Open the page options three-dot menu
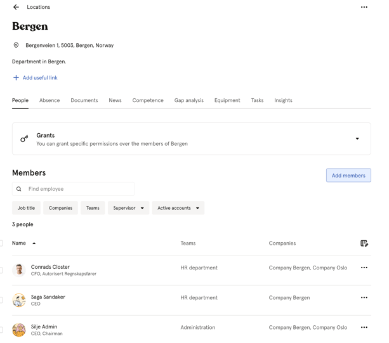389x343 pixels. coord(364,7)
